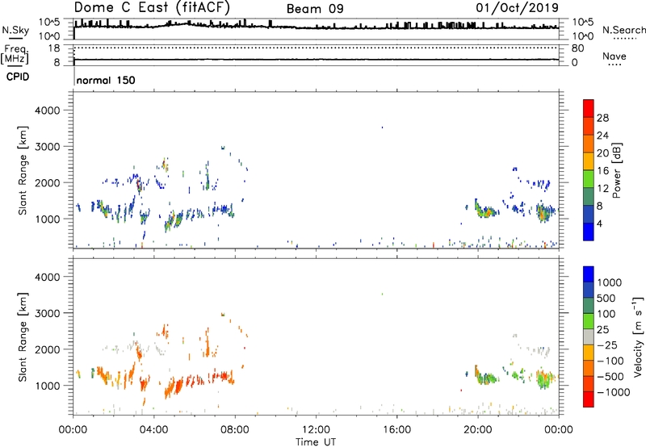Image resolution: width=646 pixels, height=447 pixels.
Task: Click the 'normal 150' CPID text
Action: tap(106, 80)
